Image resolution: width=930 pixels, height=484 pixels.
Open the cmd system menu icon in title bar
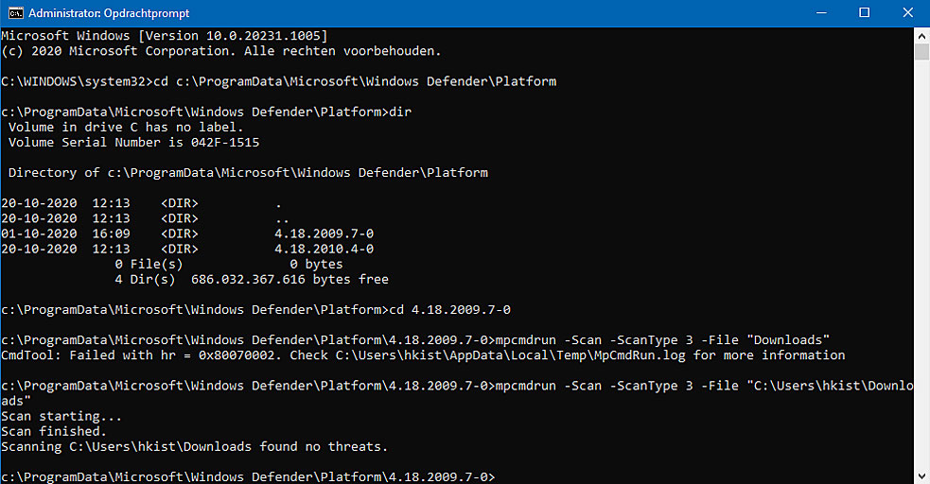pyautogui.click(x=15, y=12)
